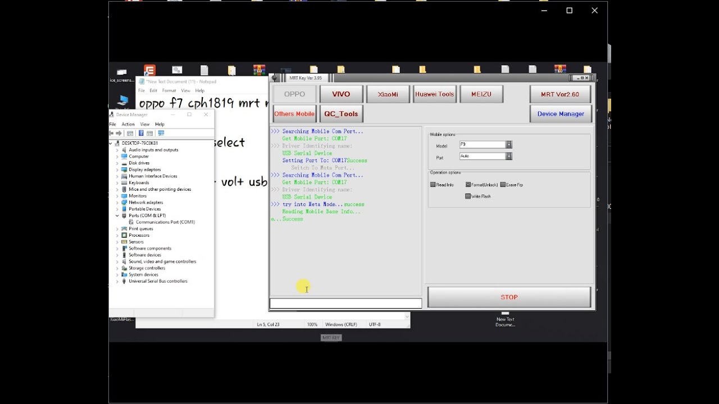Click the red STOP button

click(x=509, y=297)
